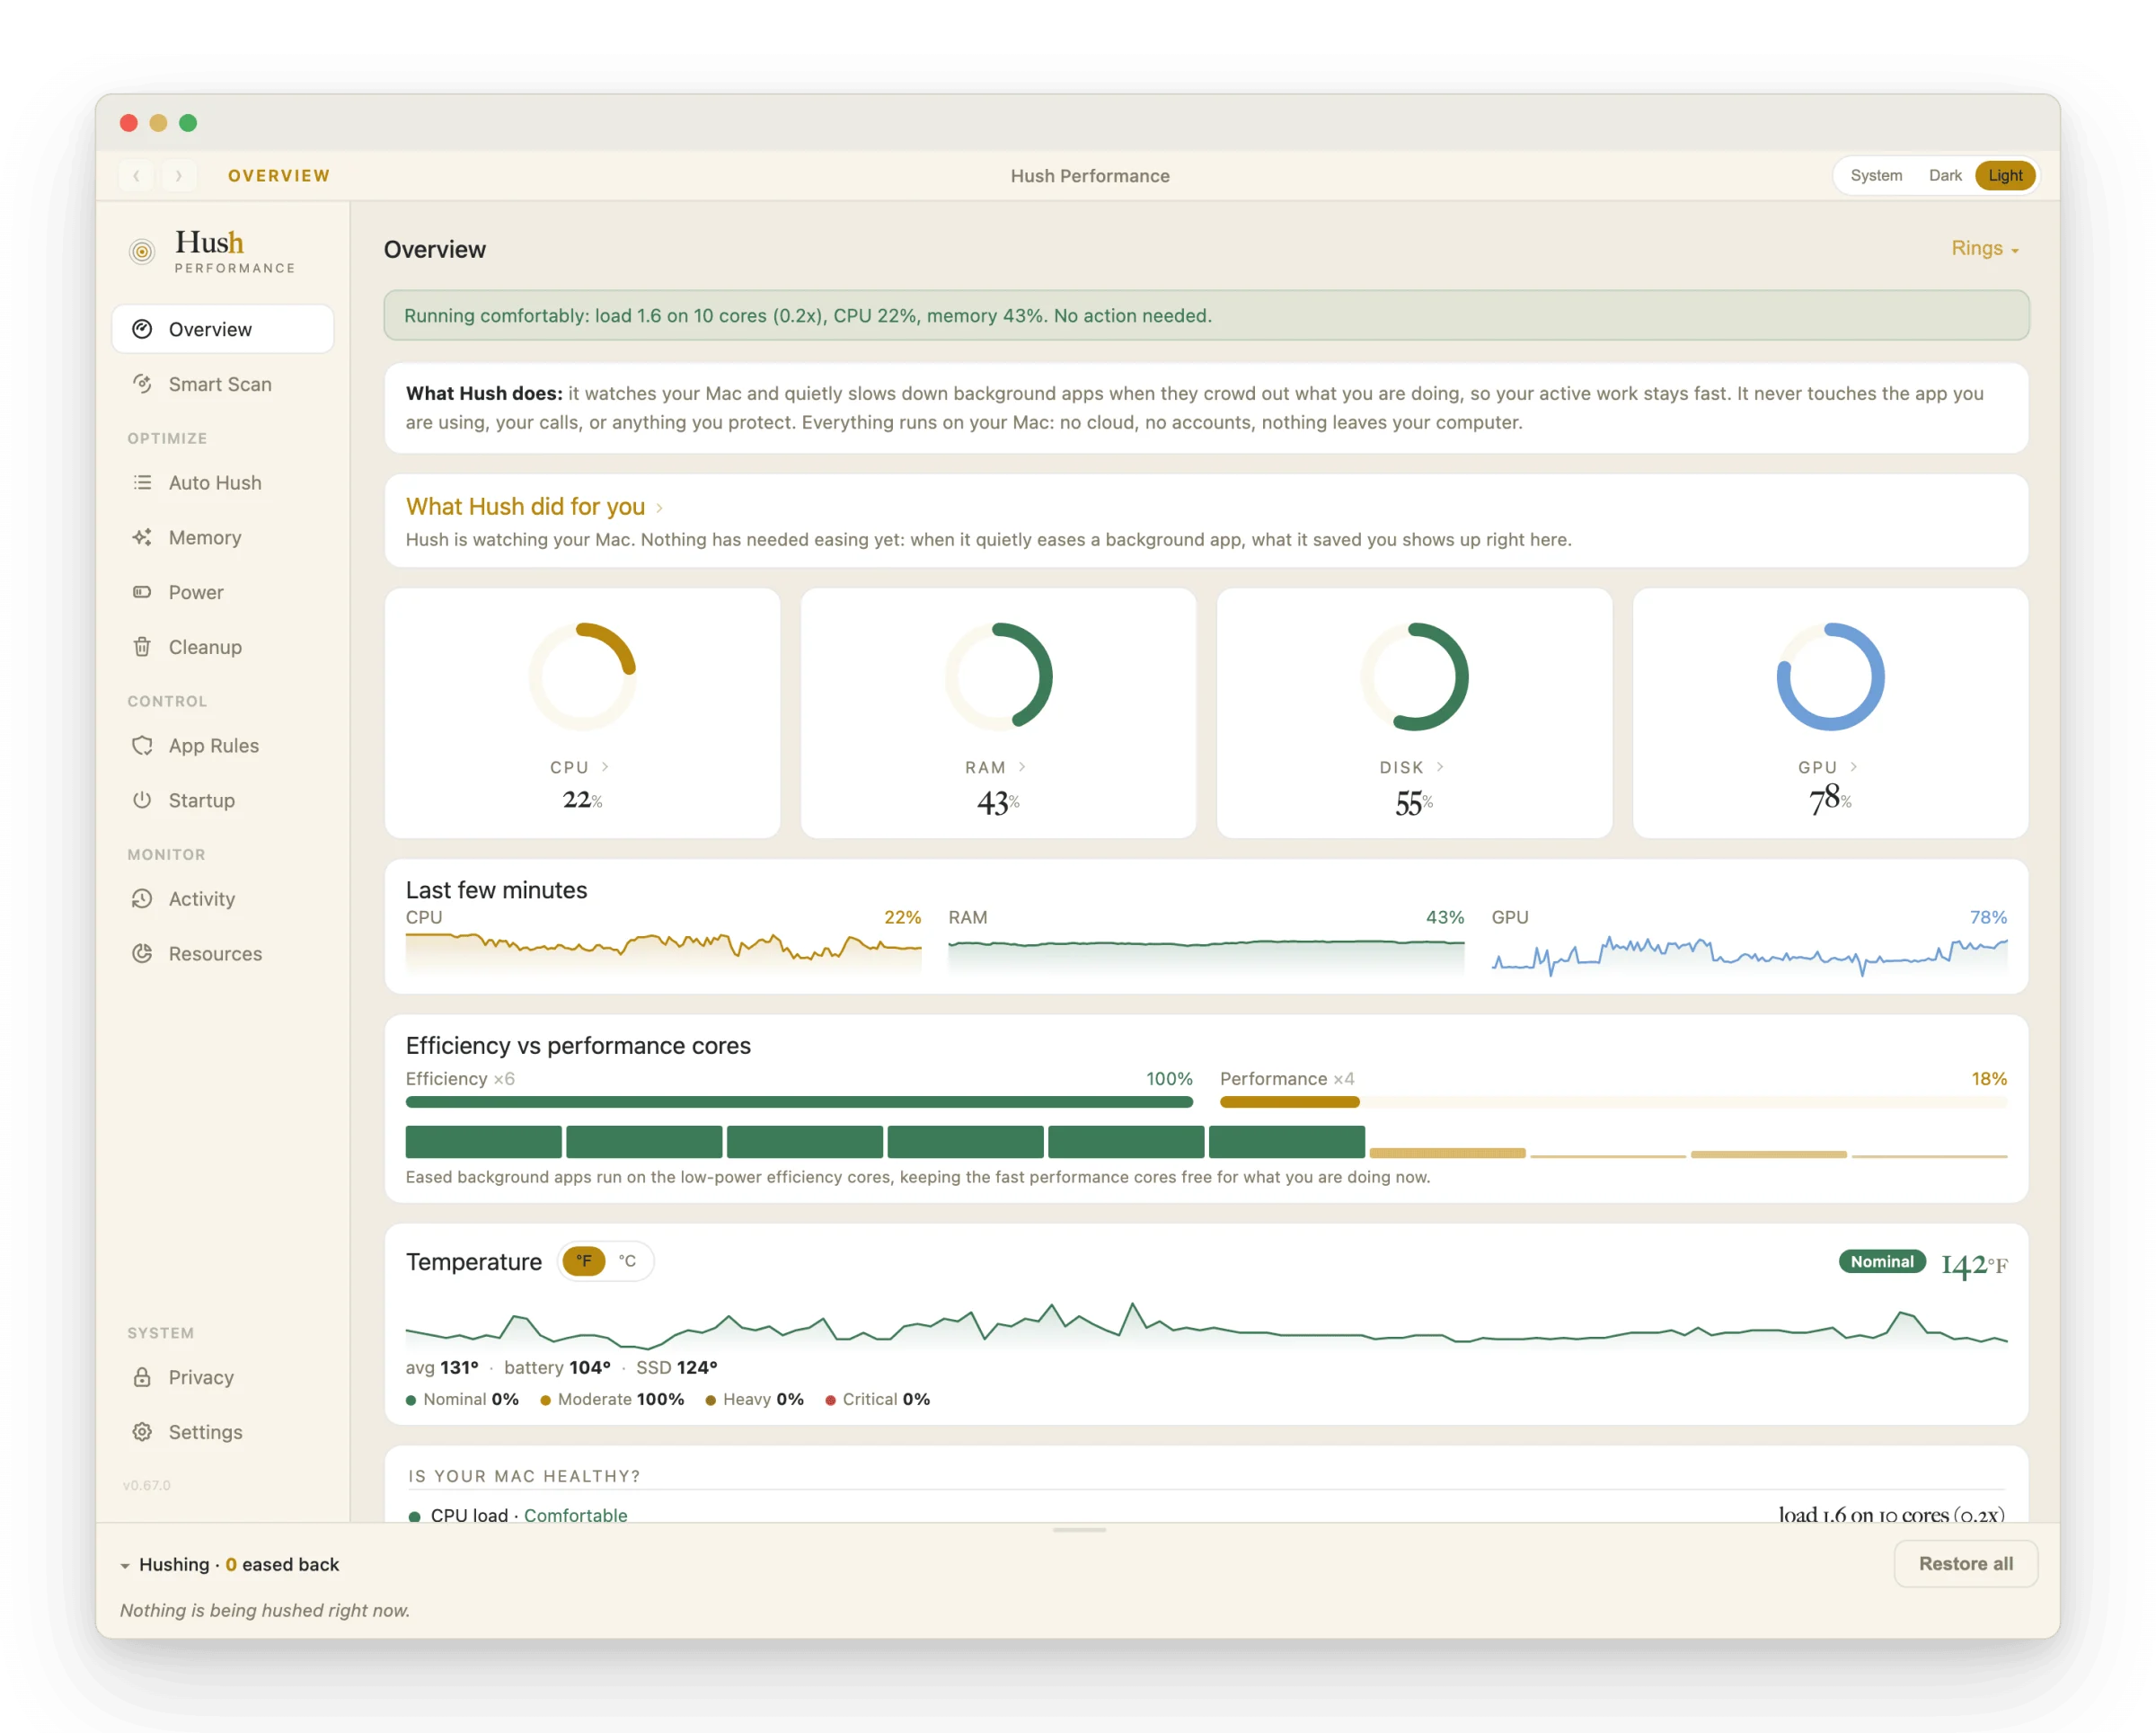Image resolution: width=2156 pixels, height=1733 pixels.
Task: Click the Efficiency cores 100% progress bar
Action: pyautogui.click(x=799, y=1101)
